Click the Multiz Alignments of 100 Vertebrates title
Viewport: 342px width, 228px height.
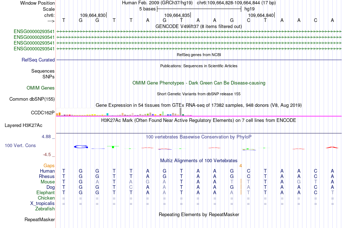pyautogui.click(x=199, y=161)
